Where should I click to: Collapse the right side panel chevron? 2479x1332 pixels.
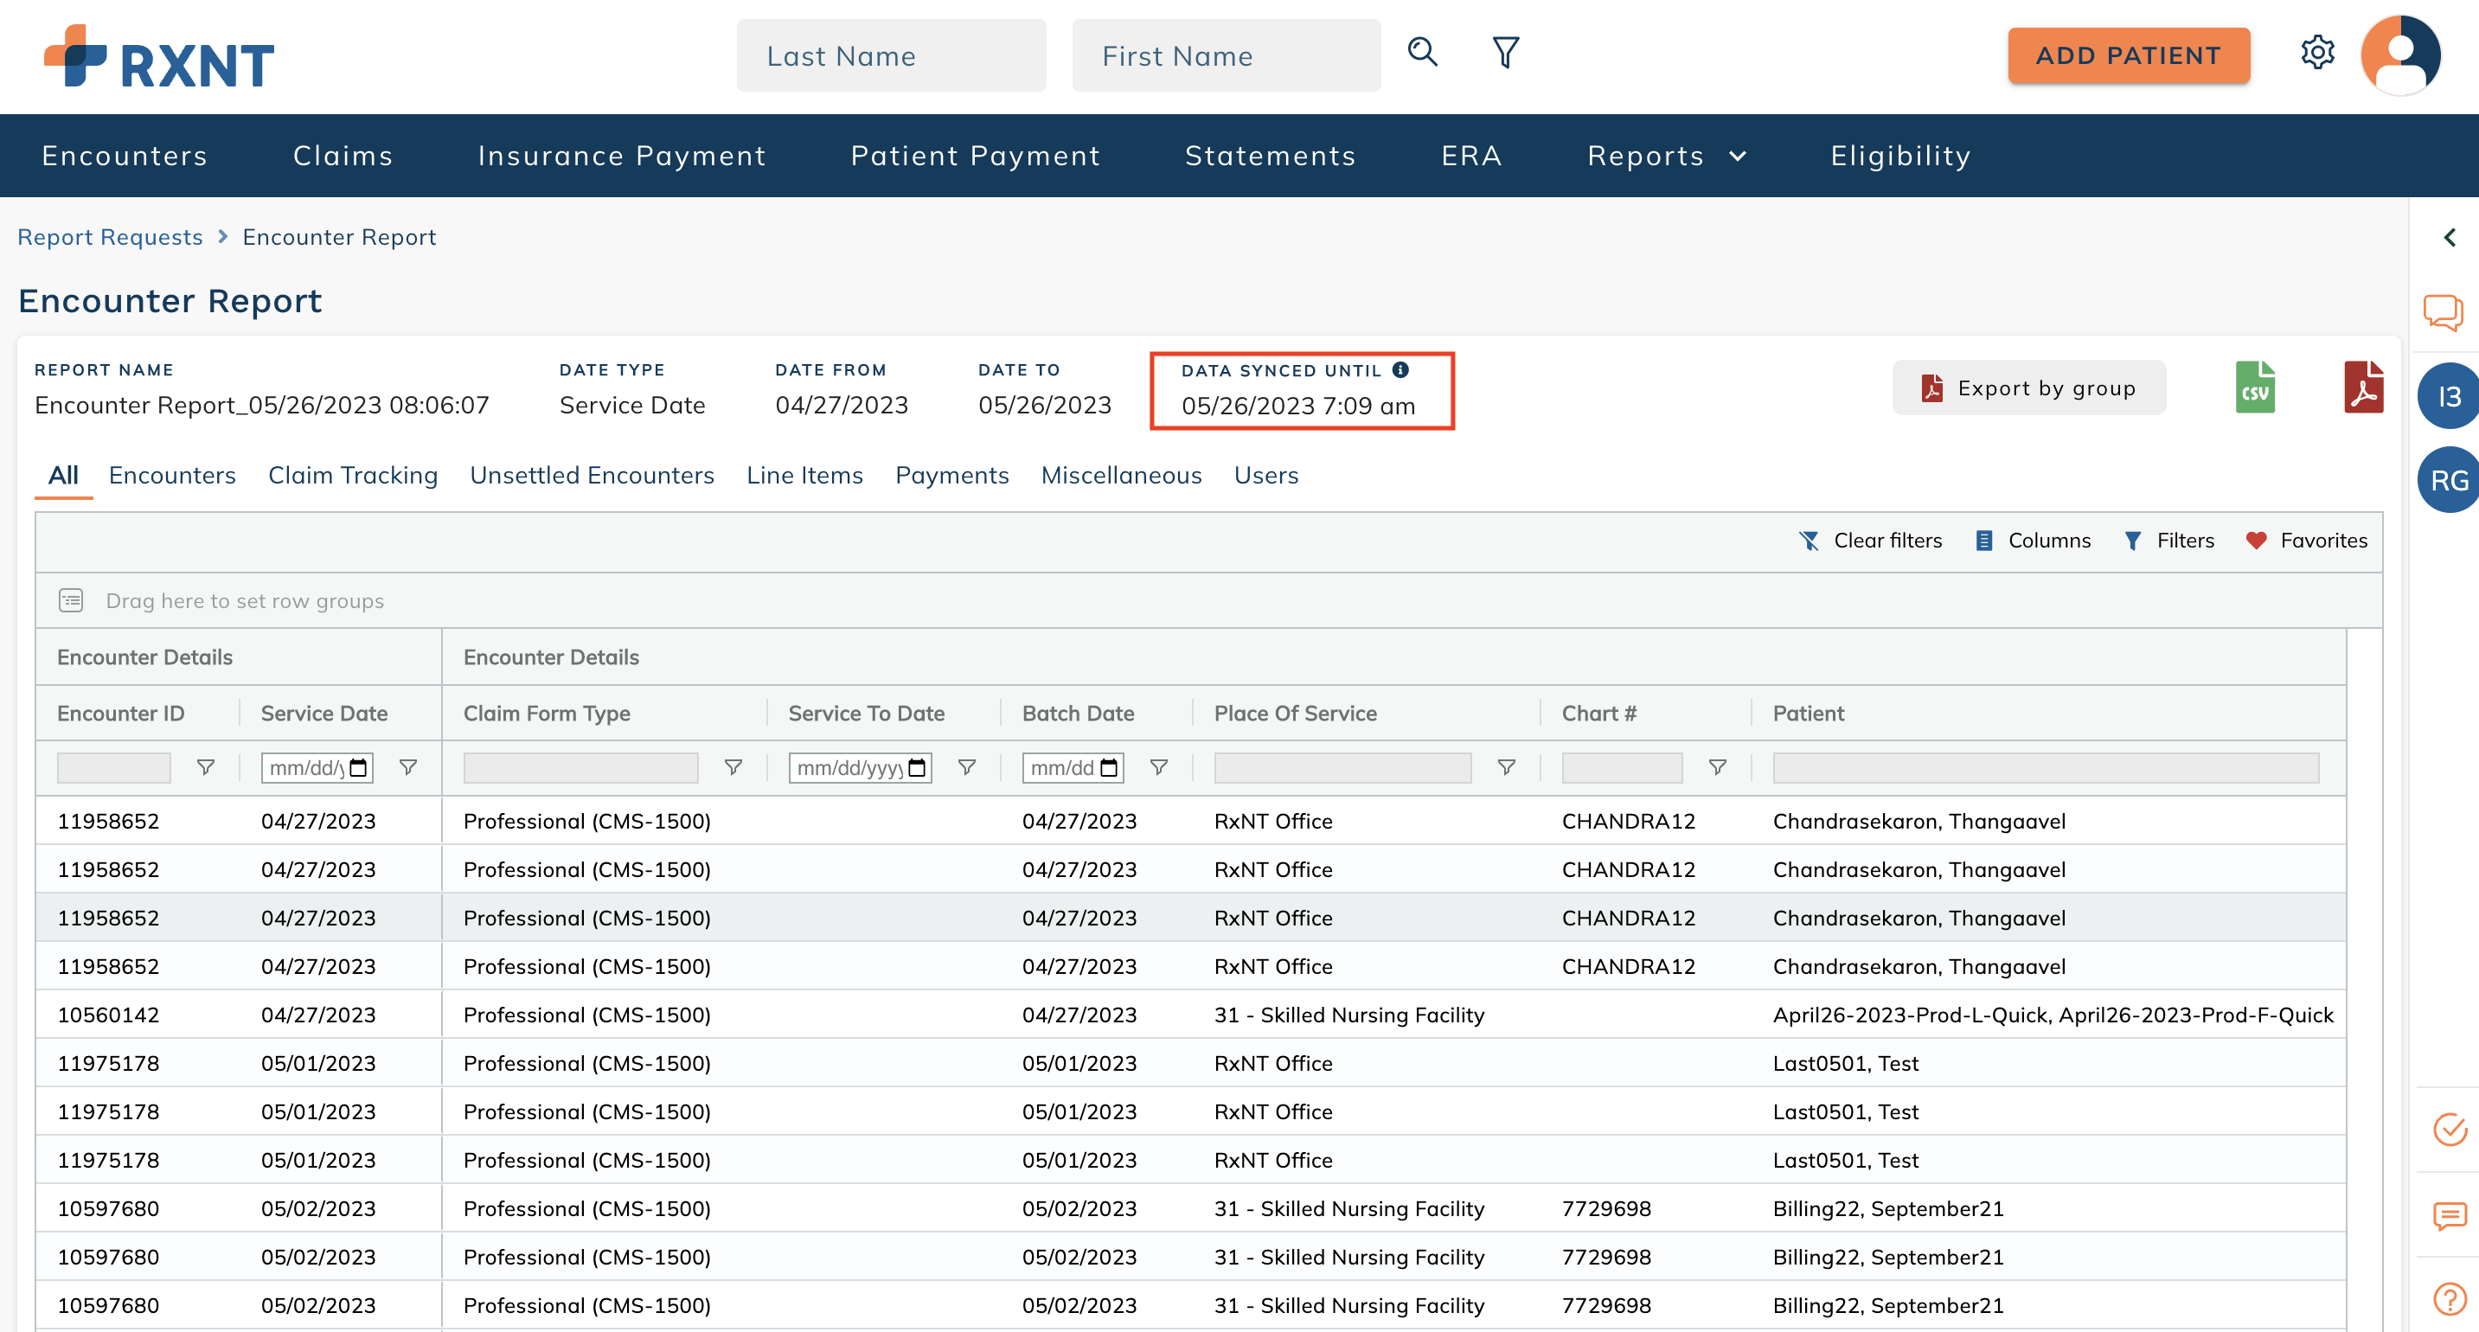[x=2450, y=237]
